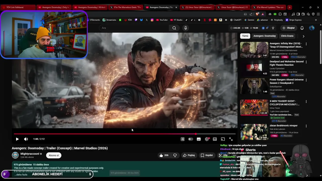
Task: Open video settings gear in the player
Action: point(207,139)
